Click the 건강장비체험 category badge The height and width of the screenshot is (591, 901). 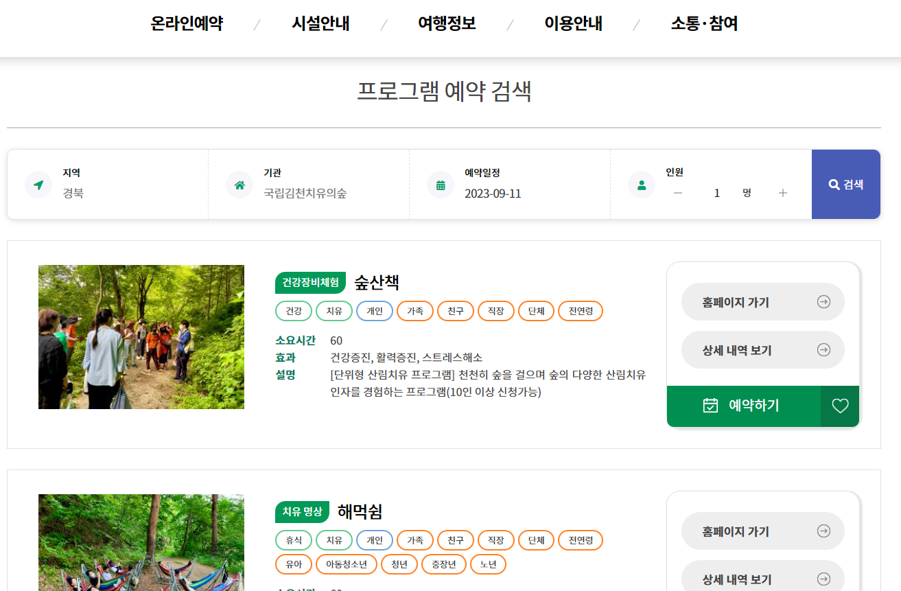(311, 283)
